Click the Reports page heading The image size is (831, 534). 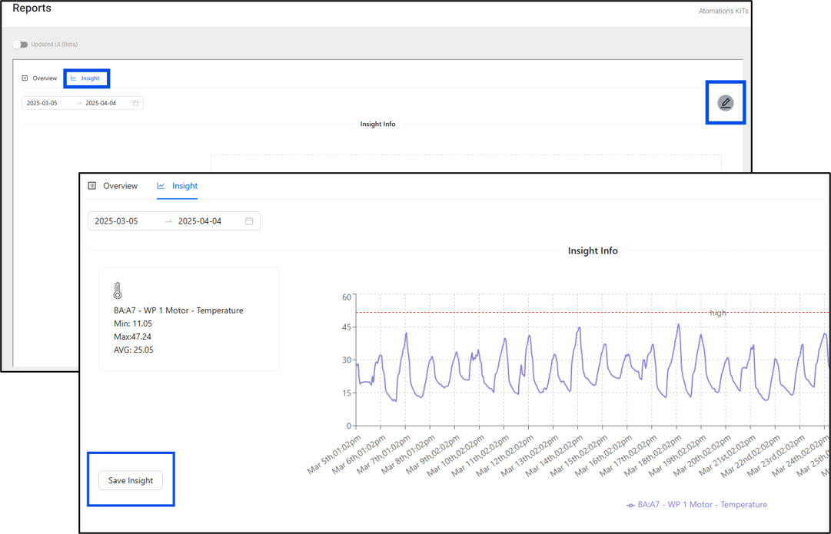32,8
